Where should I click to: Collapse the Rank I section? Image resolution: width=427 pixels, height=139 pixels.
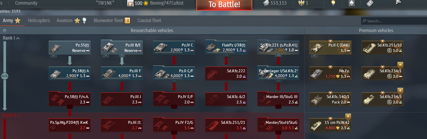18,38
